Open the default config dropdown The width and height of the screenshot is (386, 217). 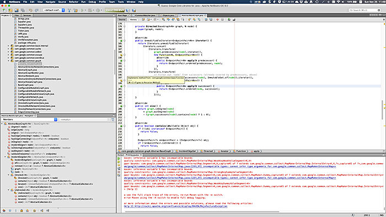point(54,10)
